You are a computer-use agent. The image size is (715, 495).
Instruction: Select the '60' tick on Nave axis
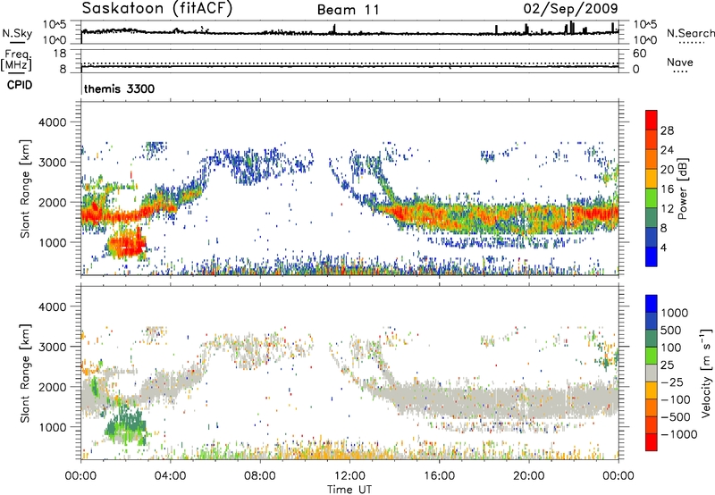[640, 54]
